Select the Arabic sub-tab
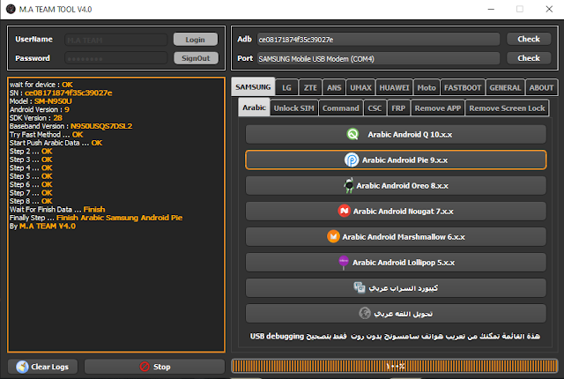Screen dimensions: 564x379 pyautogui.click(x=254, y=108)
